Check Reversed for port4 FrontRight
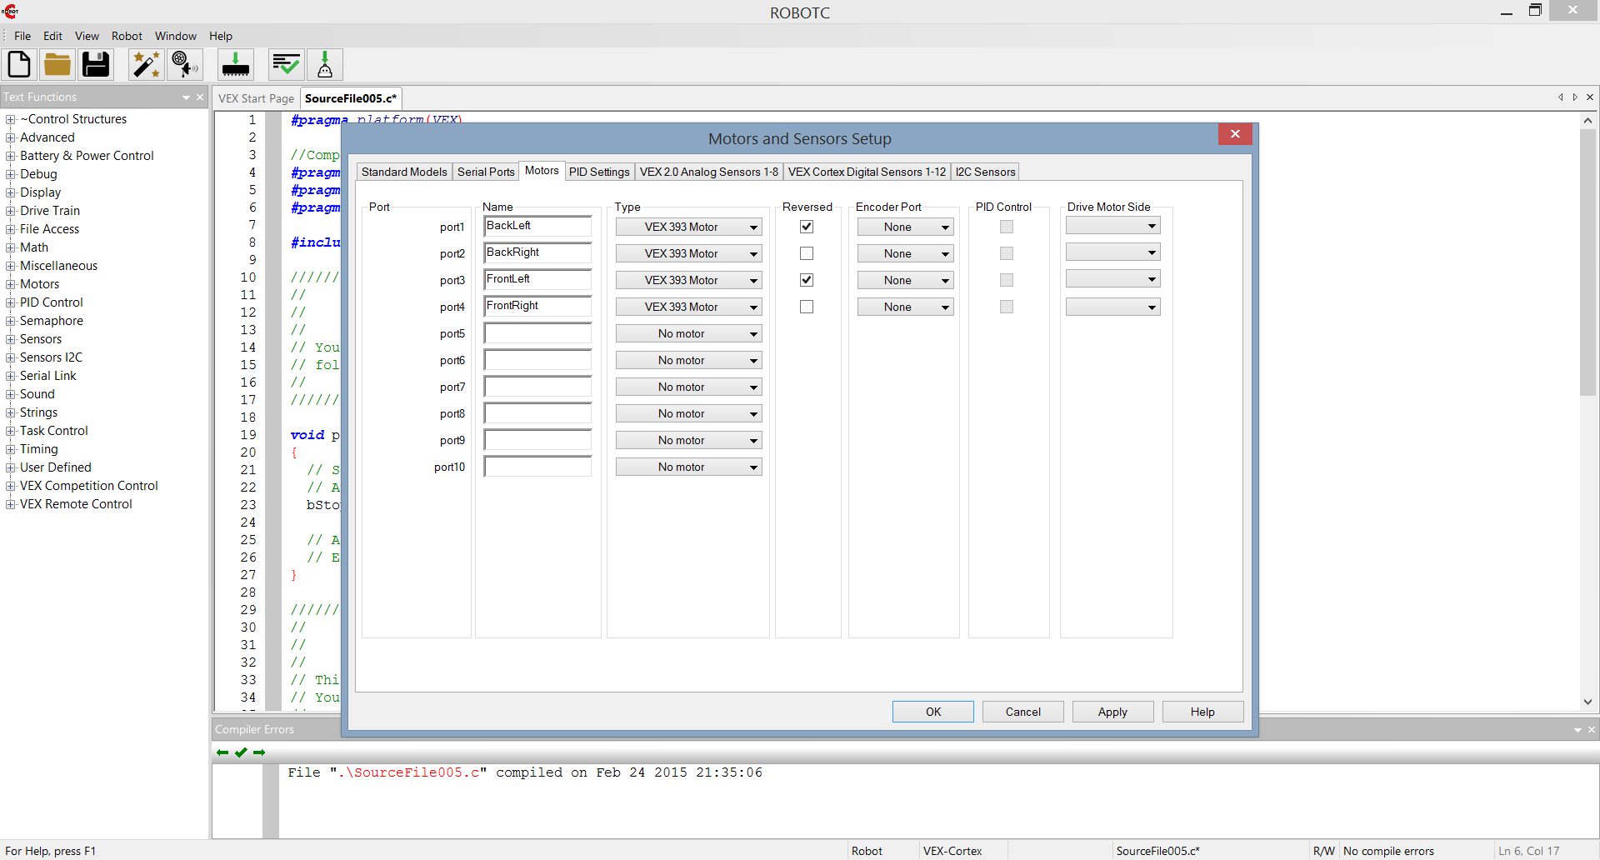The image size is (1600, 860). [x=807, y=307]
